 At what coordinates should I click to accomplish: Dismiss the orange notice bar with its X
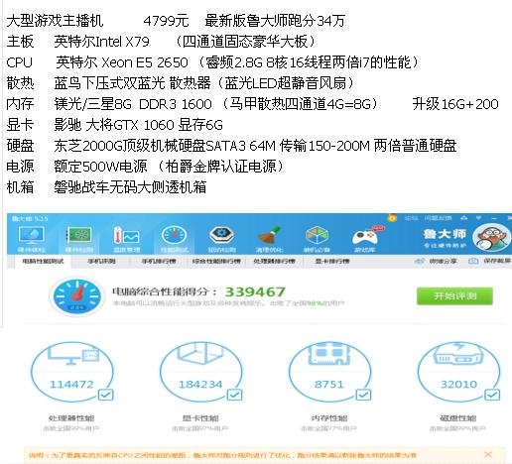point(488,454)
